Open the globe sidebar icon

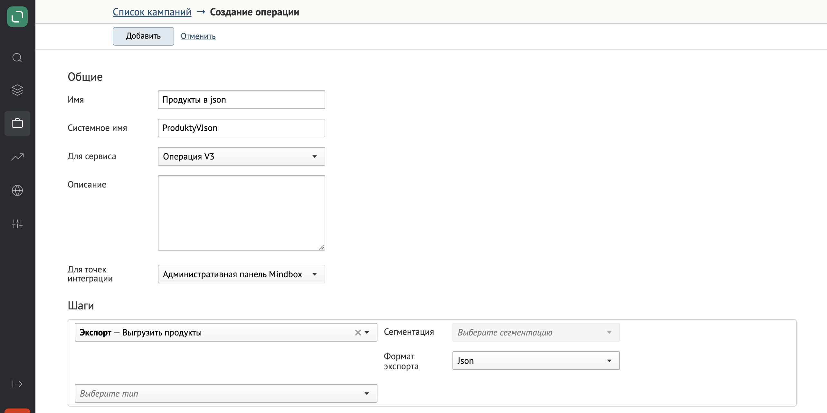pos(17,190)
